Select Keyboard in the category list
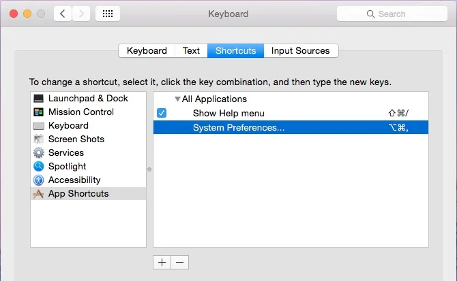457x281 pixels. tap(88, 126)
